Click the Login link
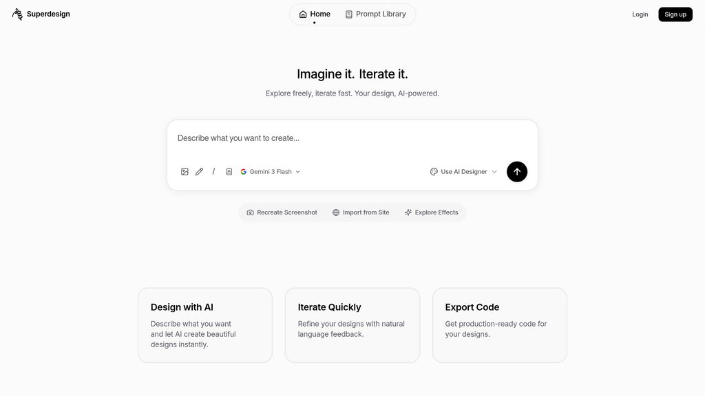Screen dimensions: 705x396 coord(640,14)
